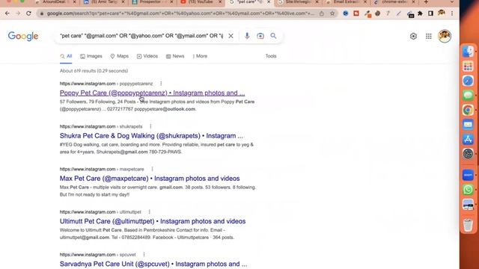This screenshot has width=479, height=269.
Task: Switch to Maps results tab
Action: [120, 56]
